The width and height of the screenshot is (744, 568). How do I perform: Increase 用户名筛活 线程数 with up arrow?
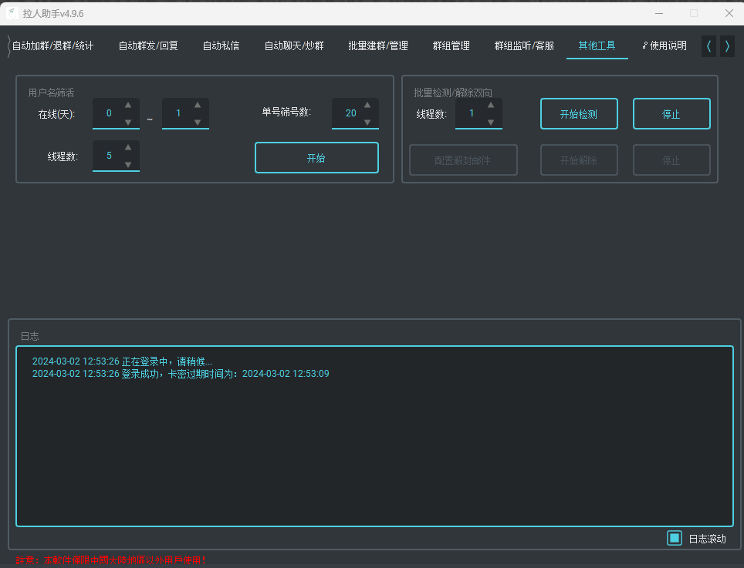pos(127,147)
